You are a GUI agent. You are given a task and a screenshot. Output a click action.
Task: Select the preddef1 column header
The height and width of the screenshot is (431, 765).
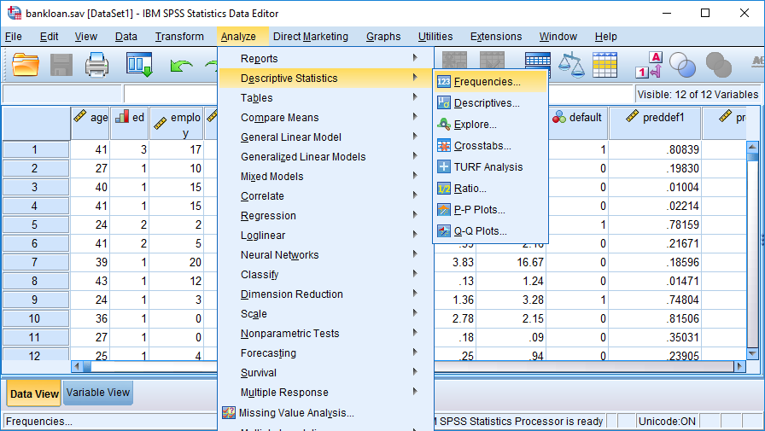[655, 124]
